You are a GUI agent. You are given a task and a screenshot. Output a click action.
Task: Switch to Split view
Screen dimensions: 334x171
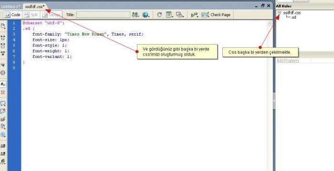click(x=31, y=15)
